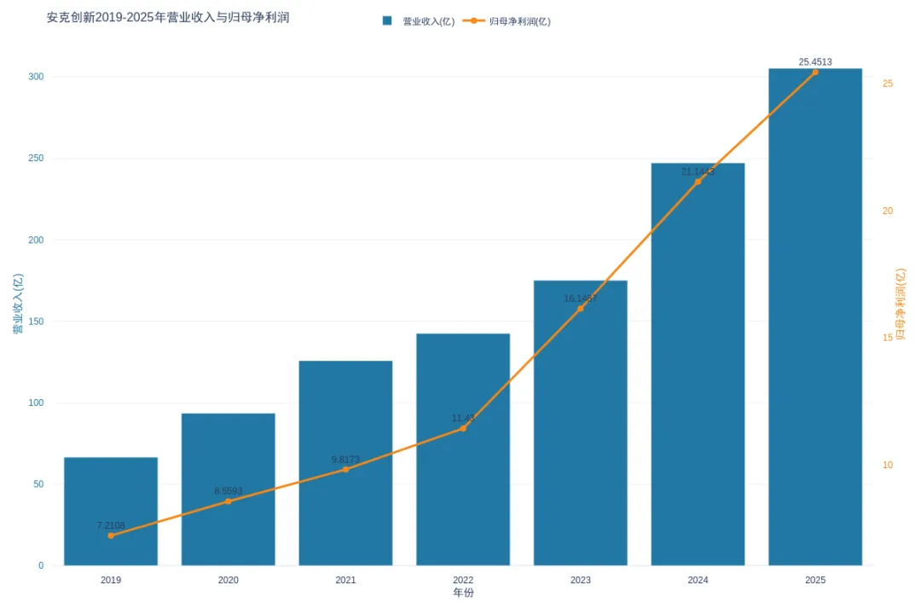Select the 2023 revenue bar
The width and height of the screenshot is (921, 614).
[581, 423]
